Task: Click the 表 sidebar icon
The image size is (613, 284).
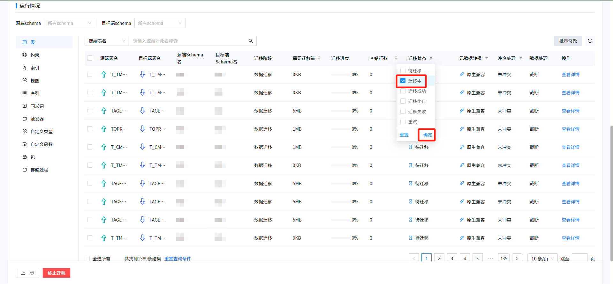Action: tap(25, 42)
